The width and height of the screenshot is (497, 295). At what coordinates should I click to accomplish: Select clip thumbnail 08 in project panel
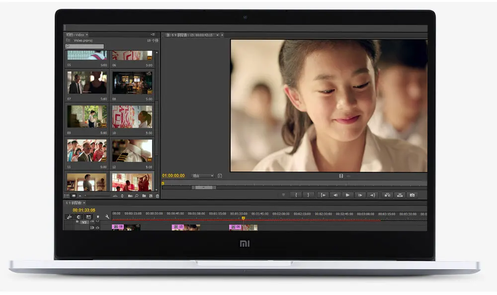(x=132, y=83)
